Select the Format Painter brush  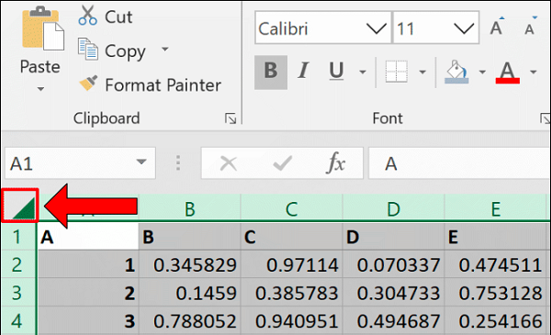coord(88,84)
